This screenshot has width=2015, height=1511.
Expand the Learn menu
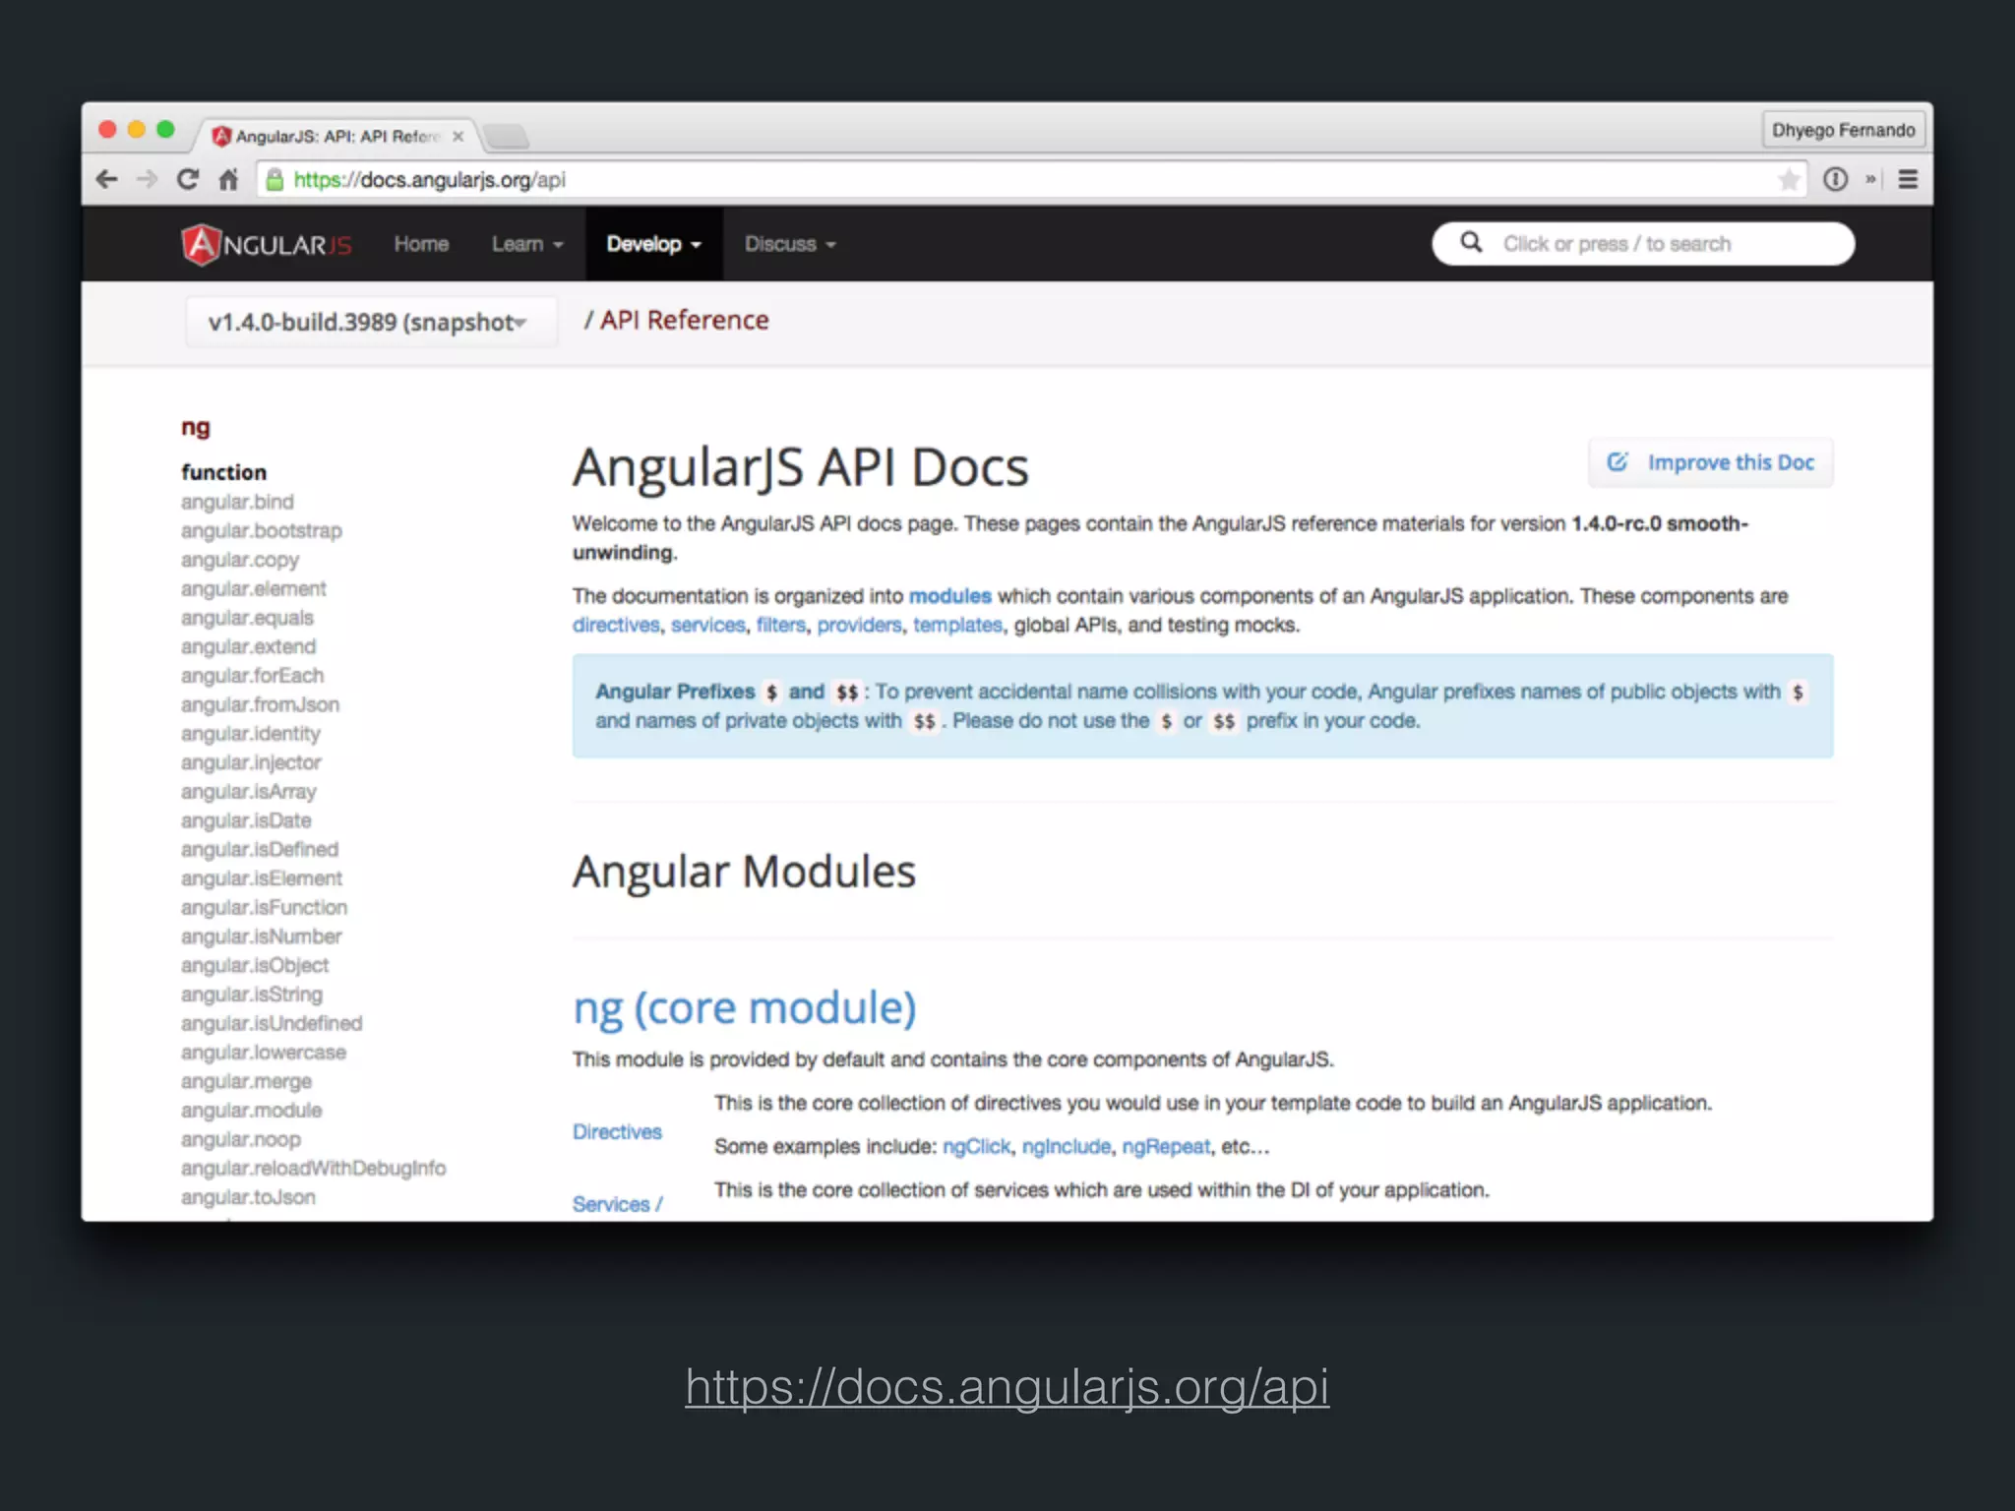[x=527, y=244]
